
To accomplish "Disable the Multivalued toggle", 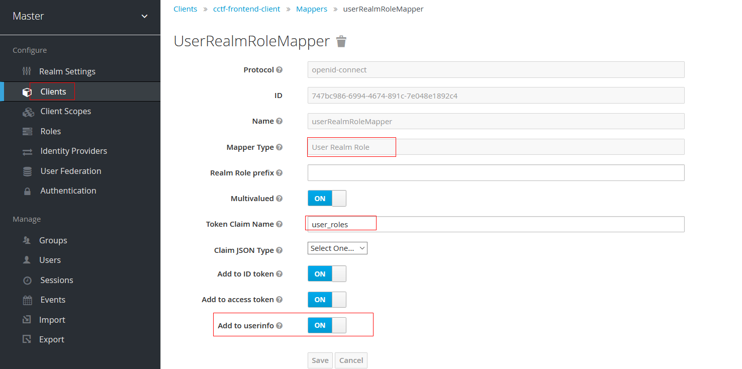I will (327, 198).
